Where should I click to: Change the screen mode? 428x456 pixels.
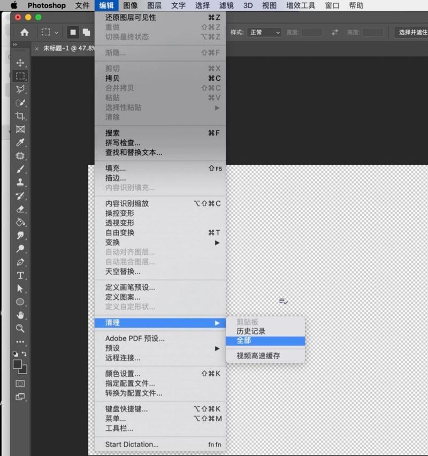20,397
